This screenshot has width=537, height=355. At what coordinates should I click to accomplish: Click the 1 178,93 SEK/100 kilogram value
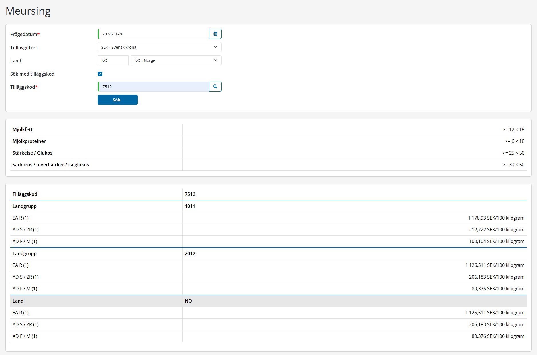coord(496,218)
